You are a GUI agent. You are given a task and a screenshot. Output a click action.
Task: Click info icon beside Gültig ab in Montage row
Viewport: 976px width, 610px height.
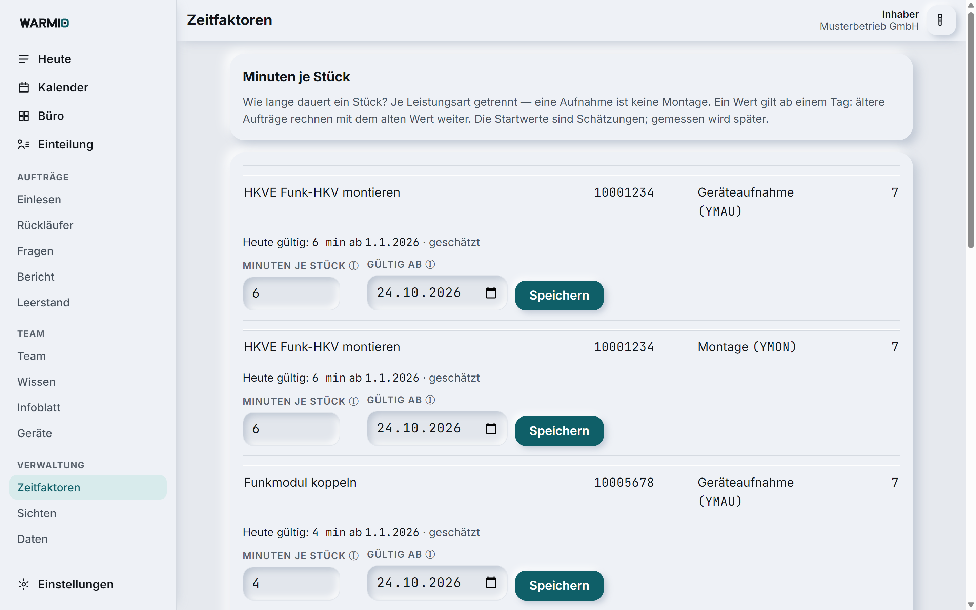click(430, 400)
